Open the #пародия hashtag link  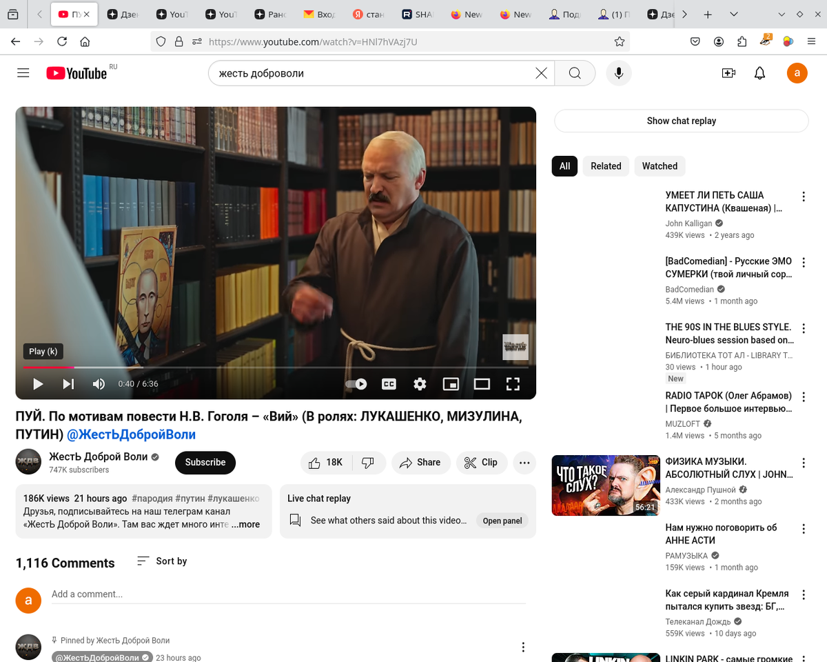pos(152,499)
